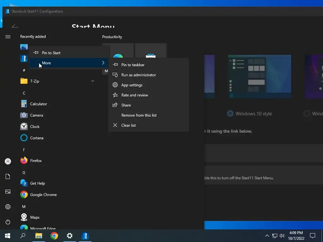Select Clear list
Screen dimensions: 323x242
pyautogui.click(x=149, y=125)
